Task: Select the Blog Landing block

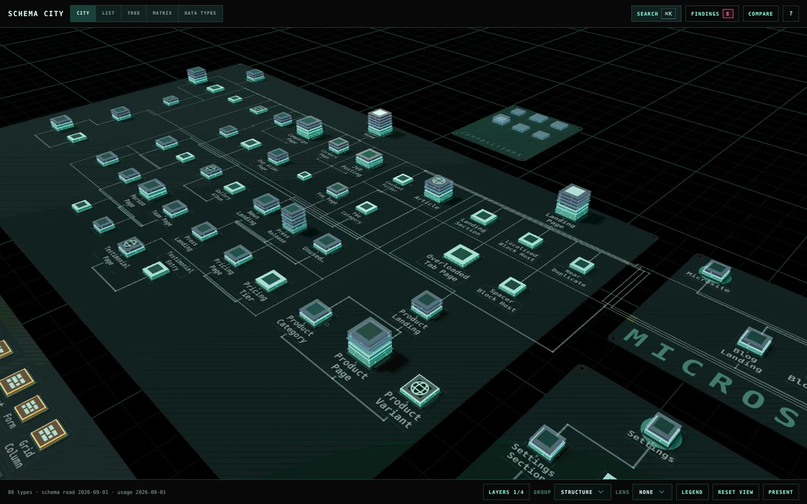Action: click(755, 340)
